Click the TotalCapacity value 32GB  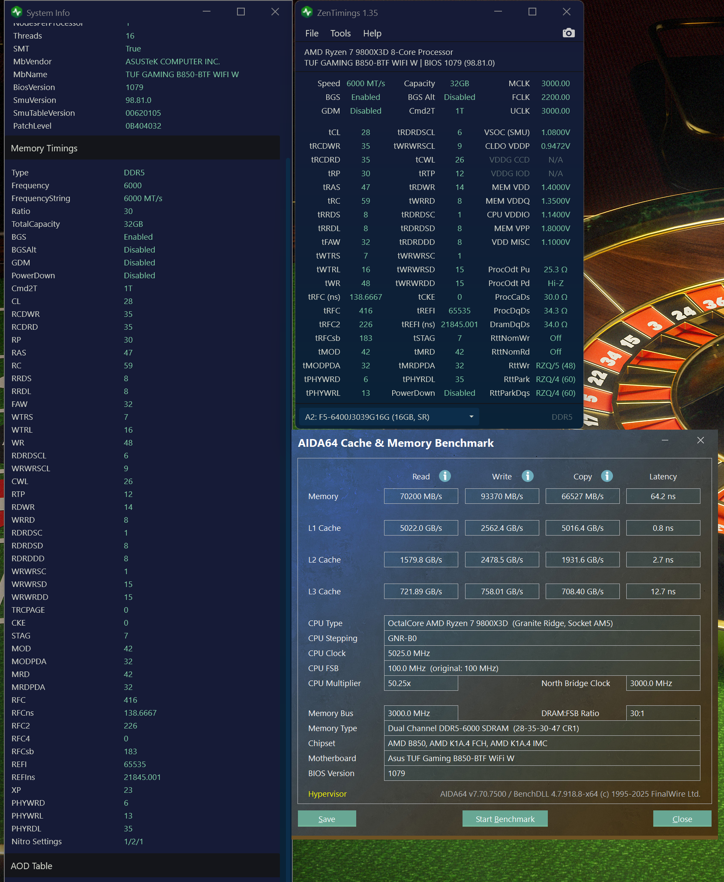point(133,224)
